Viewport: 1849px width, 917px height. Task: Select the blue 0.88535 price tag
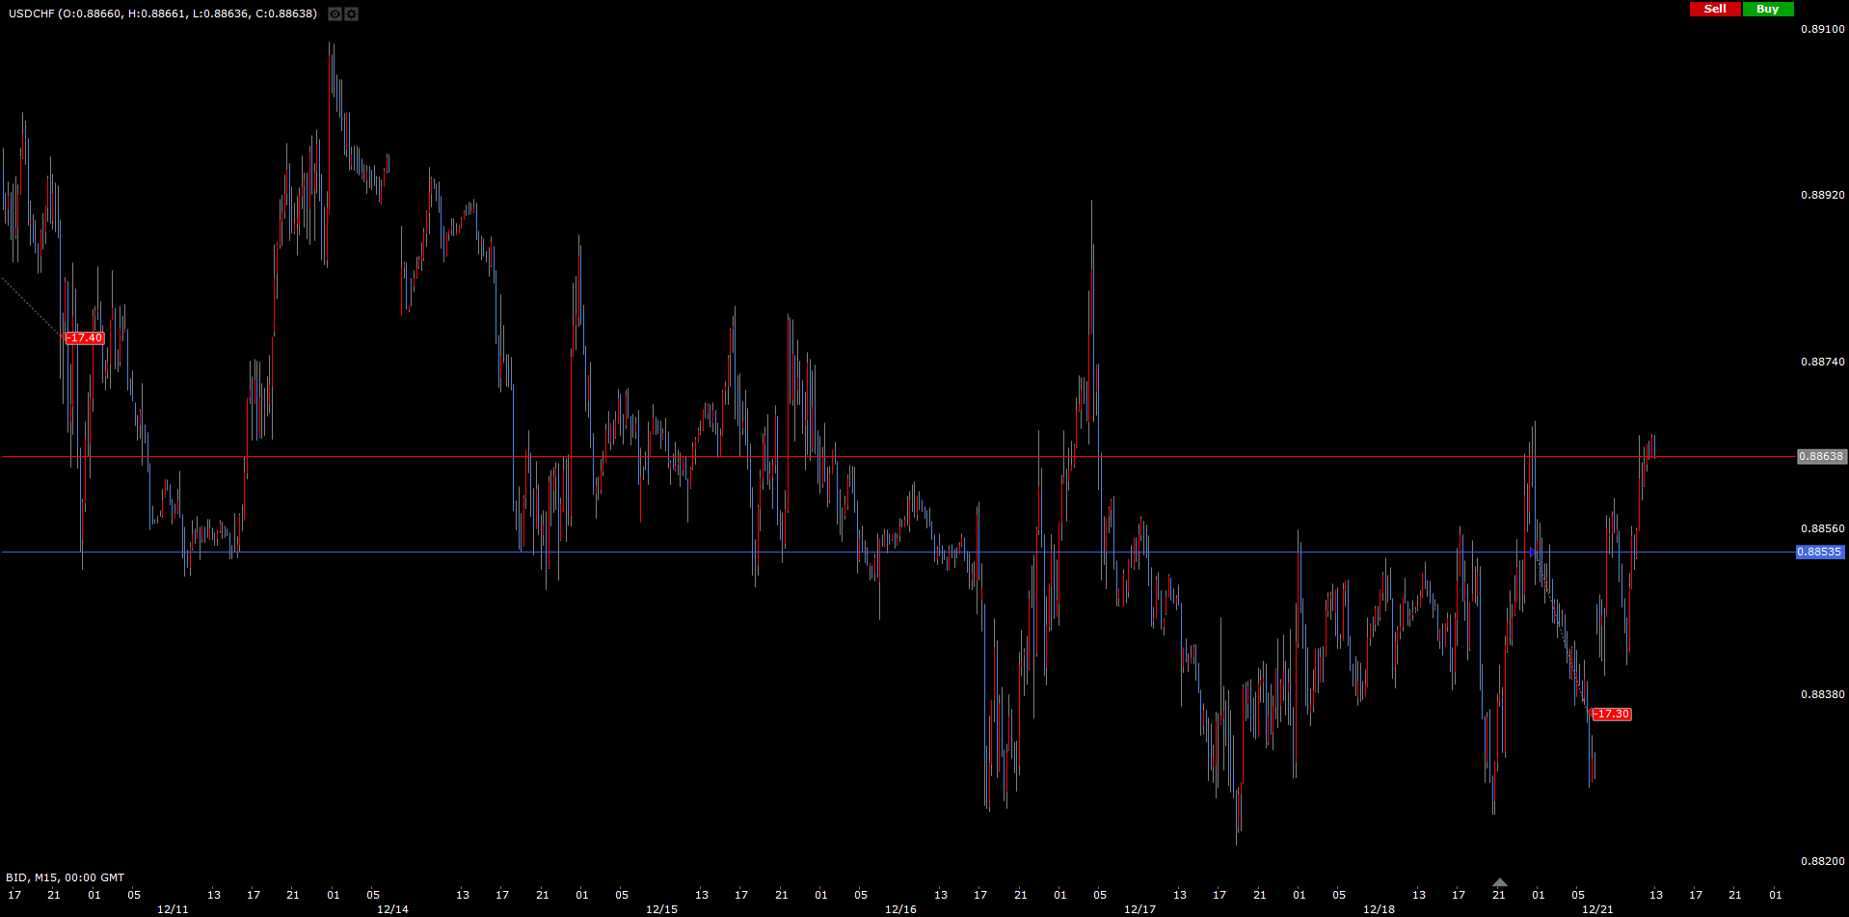click(1819, 553)
